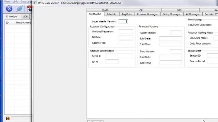The width and height of the screenshot is (218, 122).
Task: Open the Decoded ID's tab
Action: pyautogui.click(x=211, y=14)
